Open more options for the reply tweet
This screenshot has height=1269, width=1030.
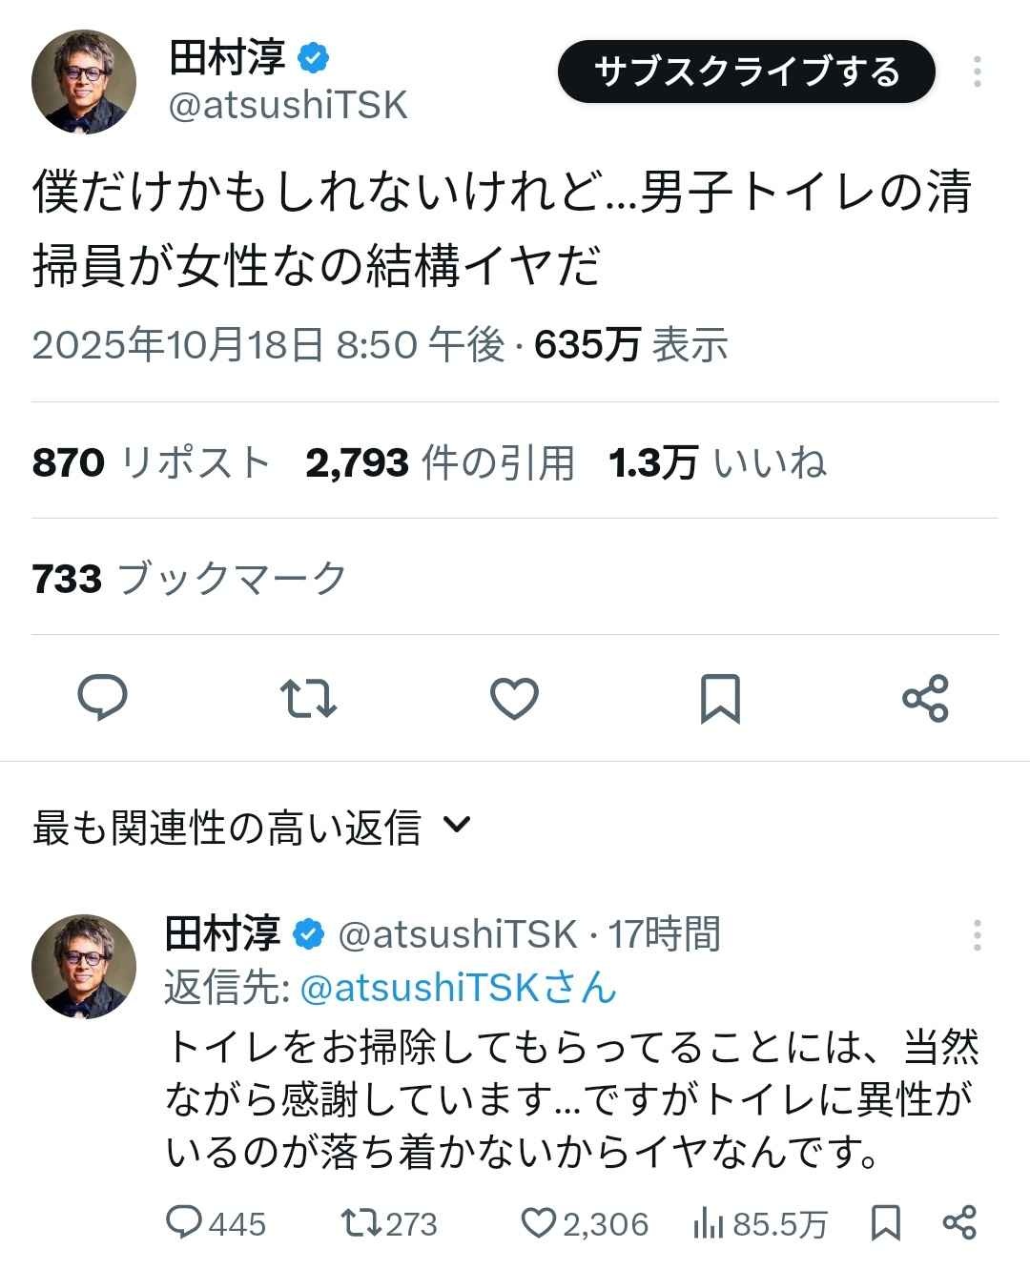click(x=977, y=935)
